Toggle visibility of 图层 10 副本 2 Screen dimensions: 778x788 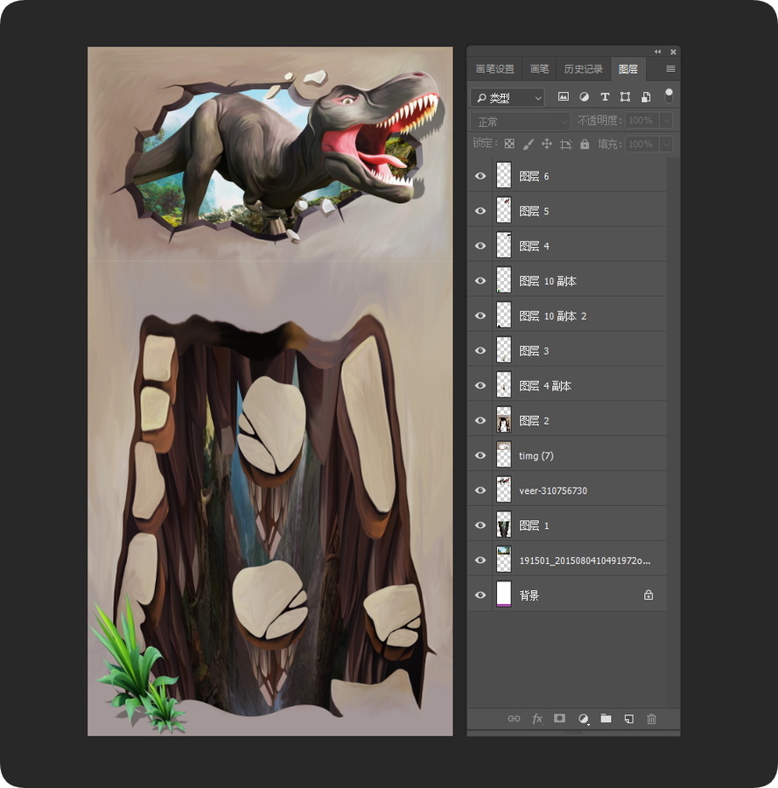pos(480,315)
